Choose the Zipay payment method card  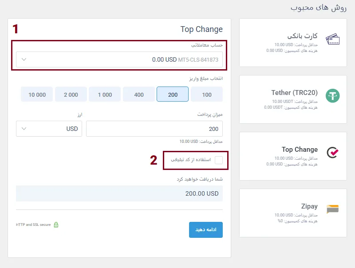click(293, 213)
